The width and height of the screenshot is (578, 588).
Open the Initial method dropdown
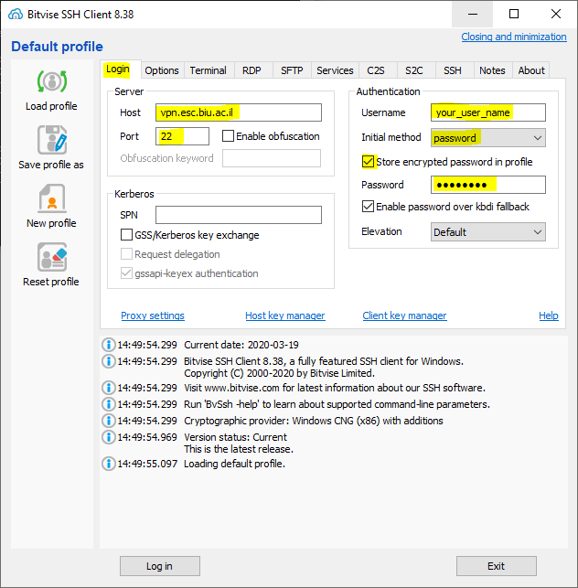pos(488,138)
